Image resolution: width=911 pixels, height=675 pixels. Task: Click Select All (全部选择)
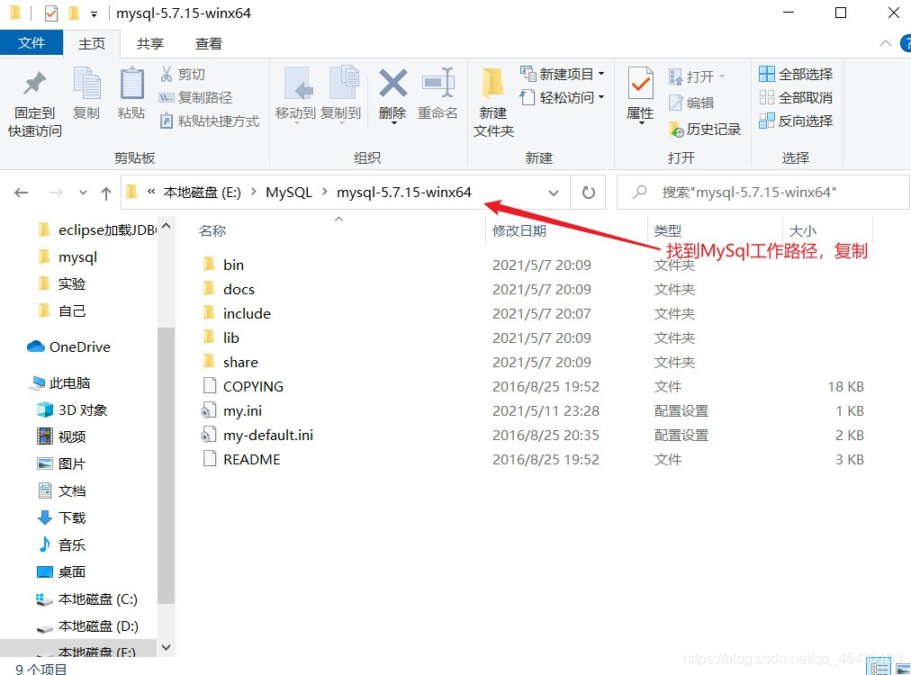(796, 74)
